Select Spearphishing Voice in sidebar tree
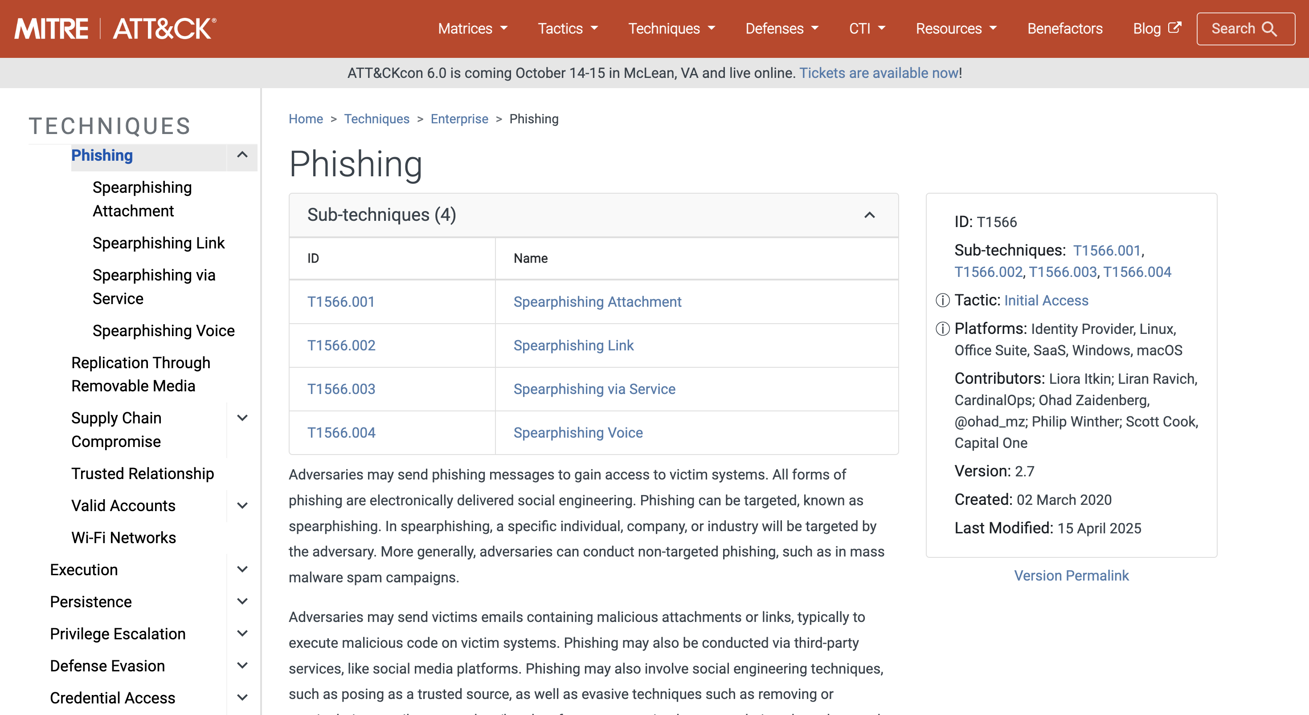 click(163, 331)
